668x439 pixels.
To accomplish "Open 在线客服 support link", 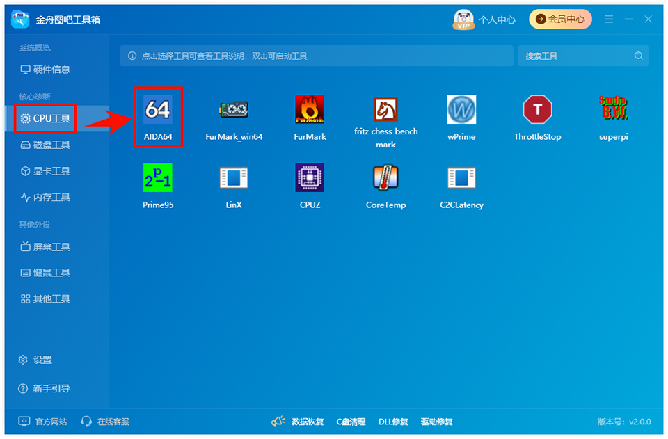I will coord(105,422).
